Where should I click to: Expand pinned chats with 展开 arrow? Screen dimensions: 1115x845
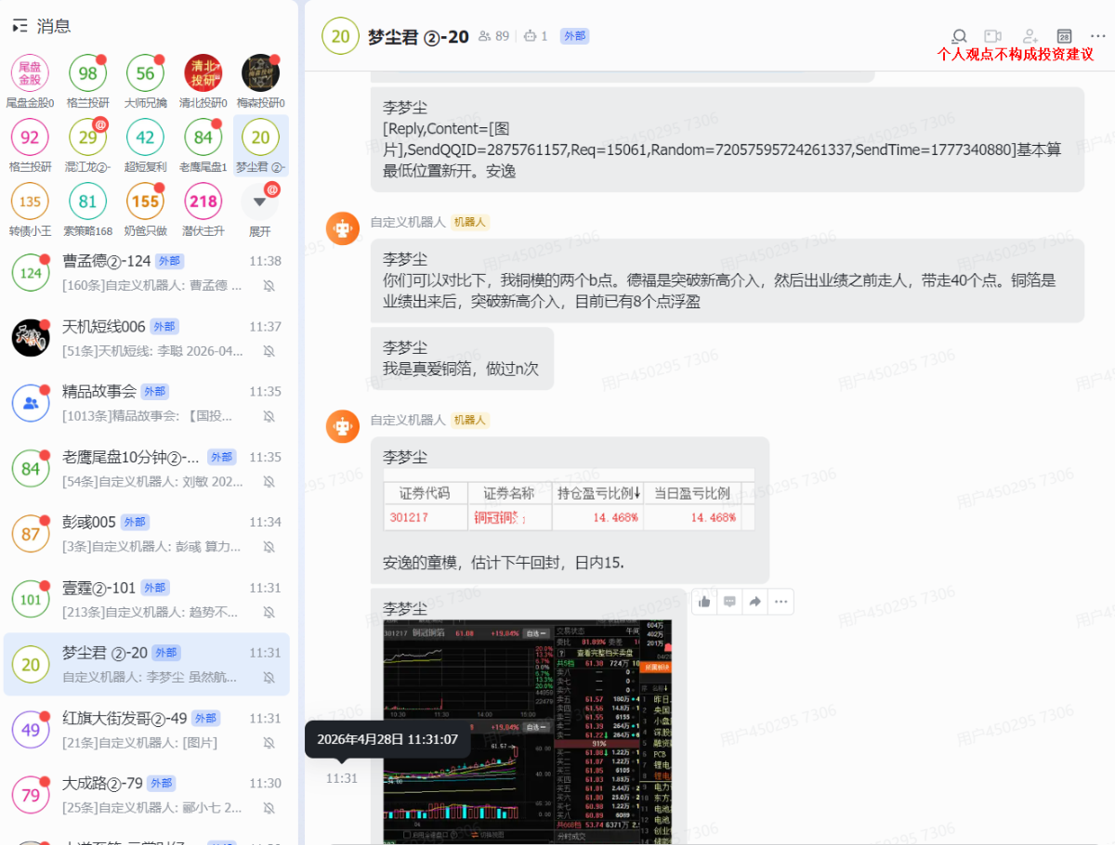click(x=260, y=201)
